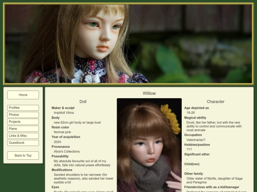The image size is (257, 192).
Task: Click the Resin color label
Action: 60,128
